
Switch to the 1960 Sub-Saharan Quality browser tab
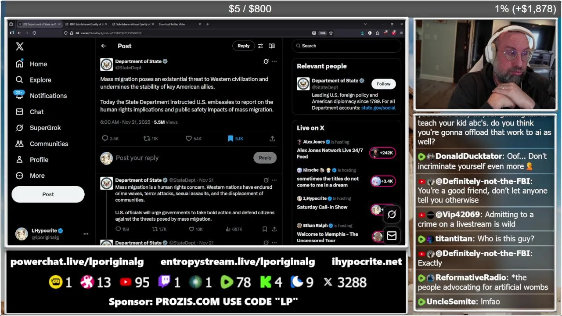(x=86, y=24)
